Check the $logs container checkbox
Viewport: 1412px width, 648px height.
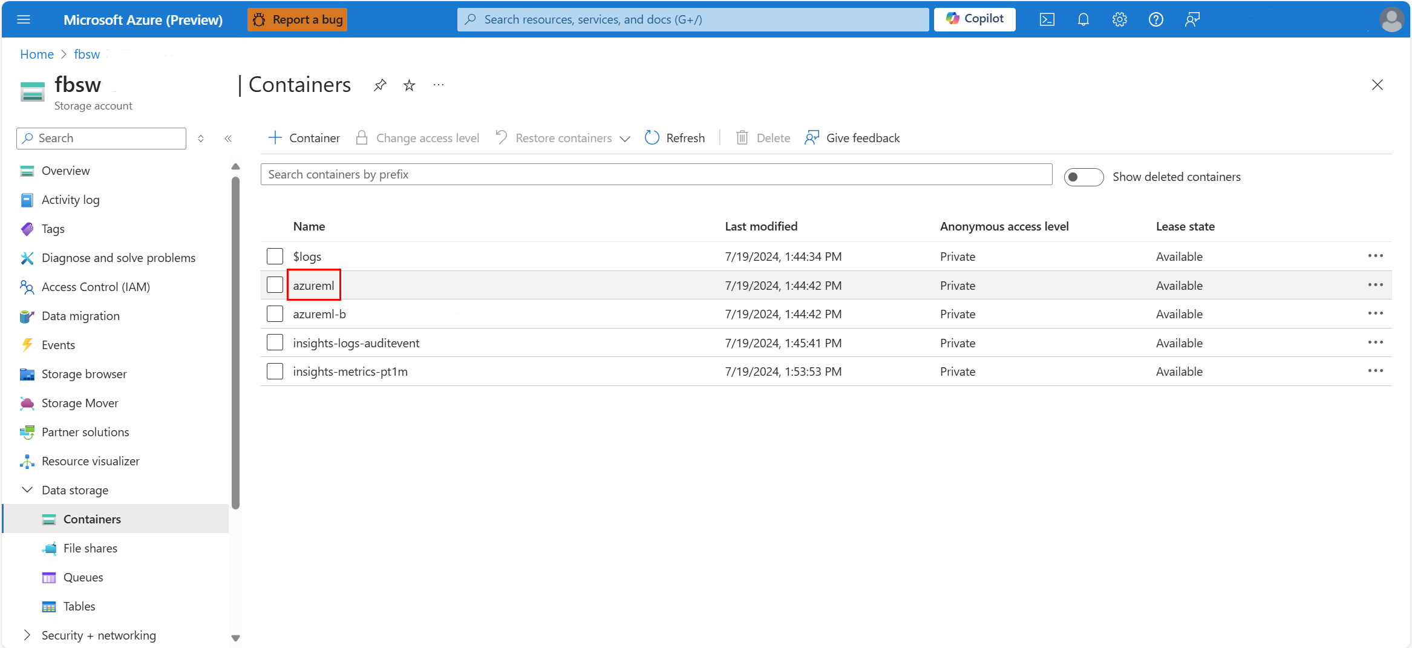click(275, 257)
